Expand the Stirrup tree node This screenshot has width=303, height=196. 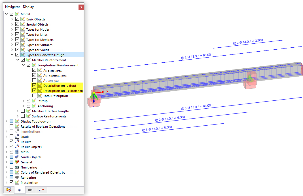point(23,100)
